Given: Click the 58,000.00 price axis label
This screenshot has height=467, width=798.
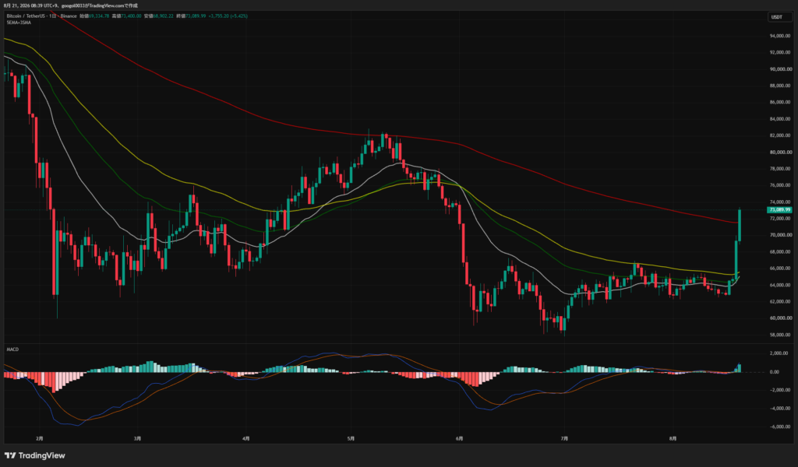Looking at the screenshot, I should (x=780, y=335).
